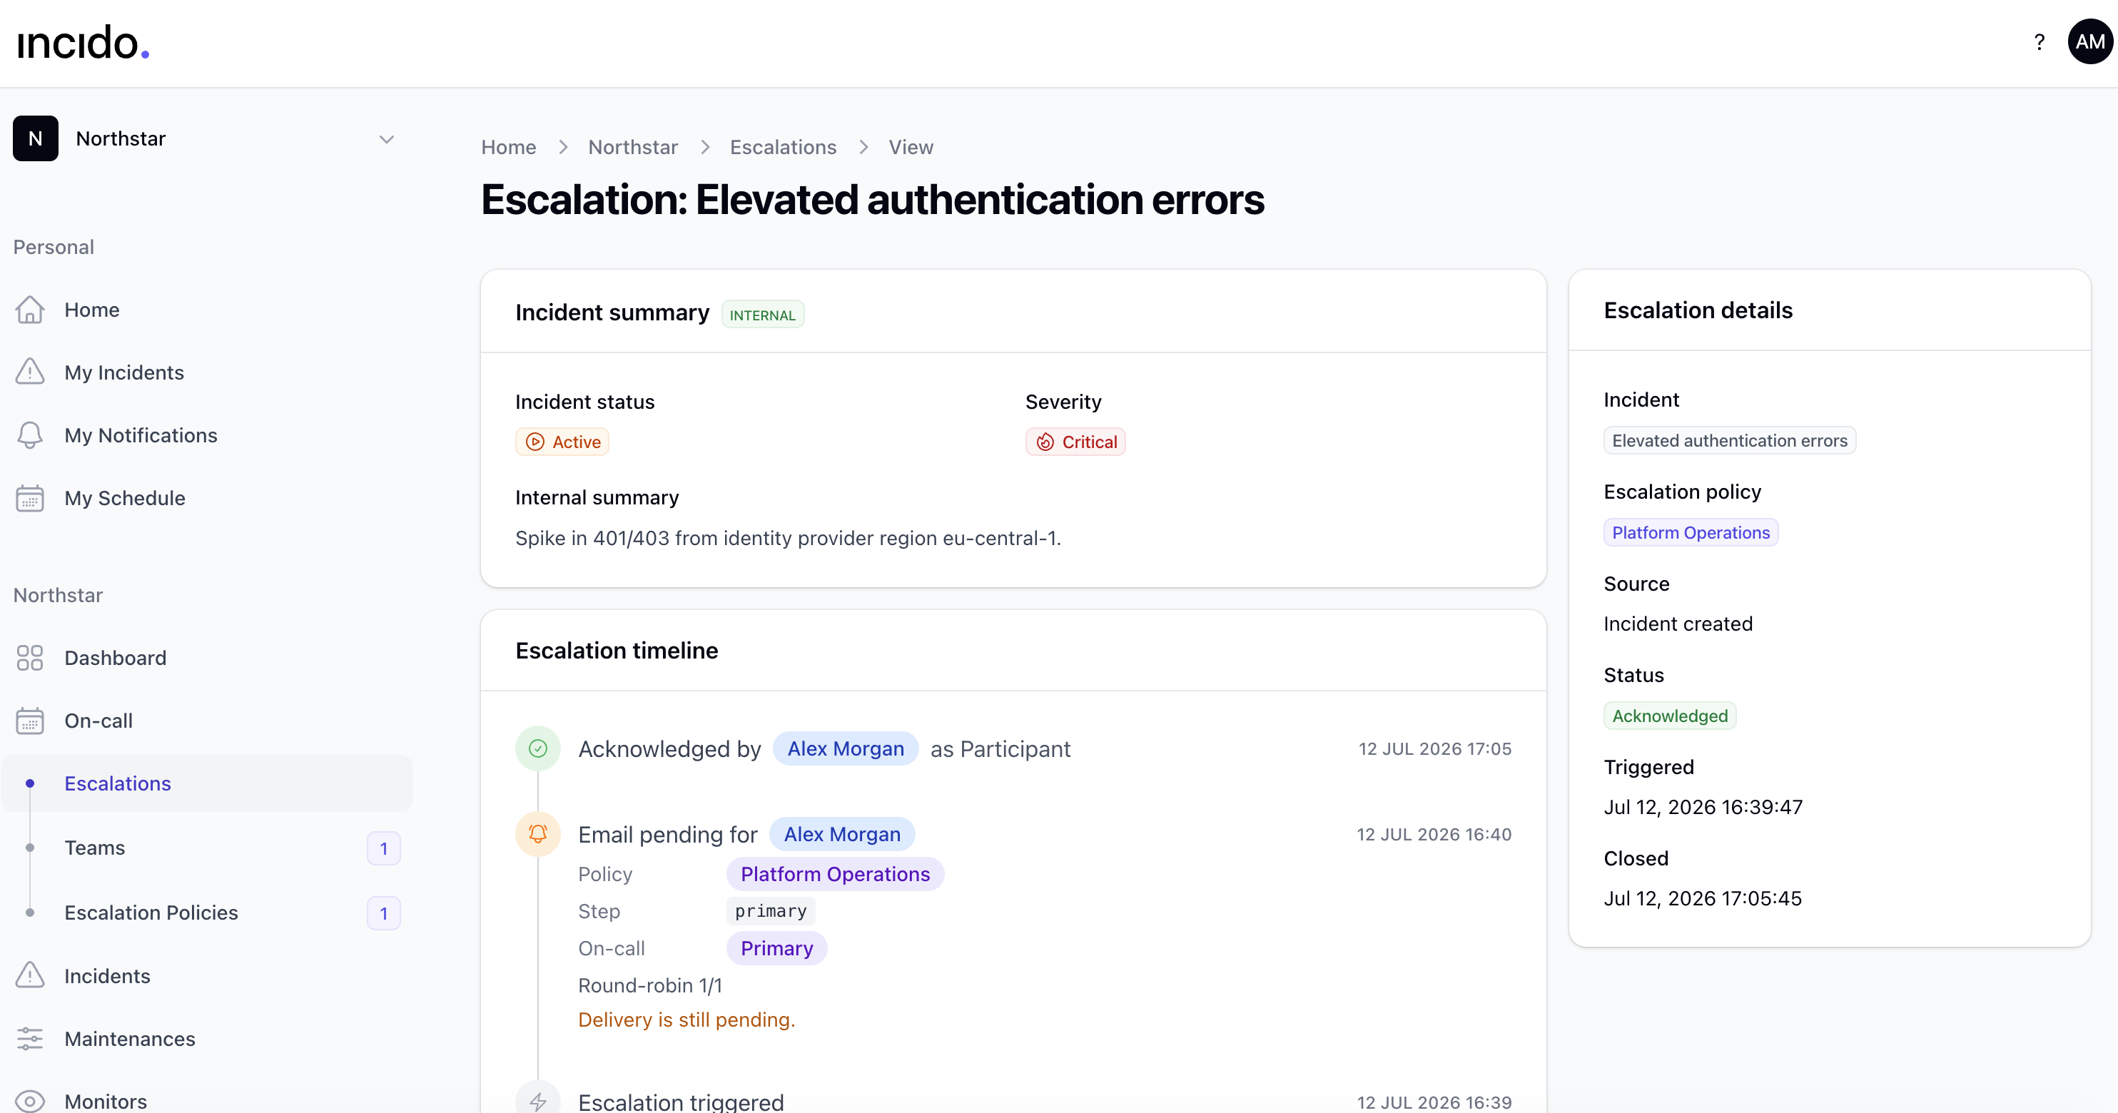
Task: Navigate to Dashboard
Action: point(115,658)
